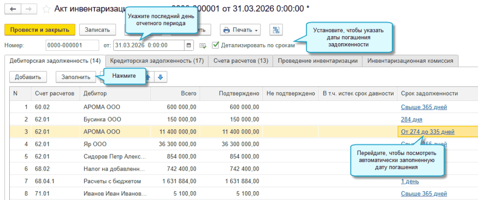The width and height of the screenshot is (478, 200).
Task: Move the row down with blue down arrow
Action: coord(160,77)
